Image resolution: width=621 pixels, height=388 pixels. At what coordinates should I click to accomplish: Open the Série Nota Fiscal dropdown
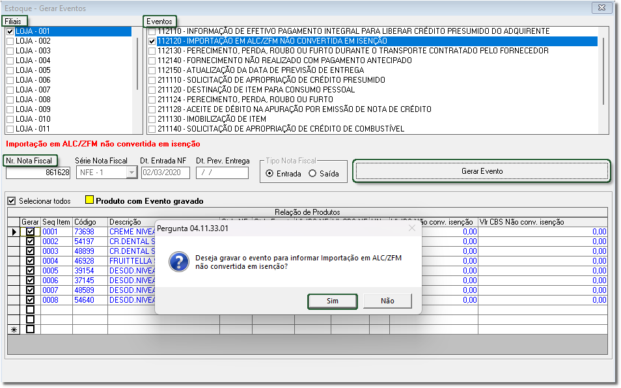point(131,173)
